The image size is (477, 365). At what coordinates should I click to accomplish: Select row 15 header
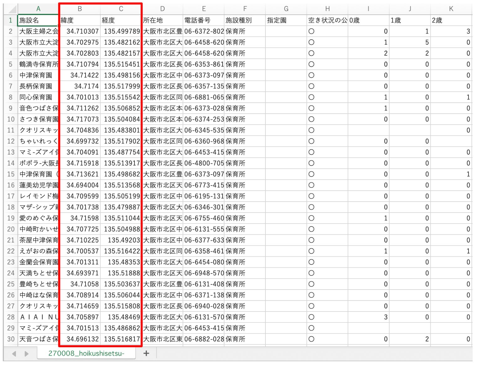[11, 174]
